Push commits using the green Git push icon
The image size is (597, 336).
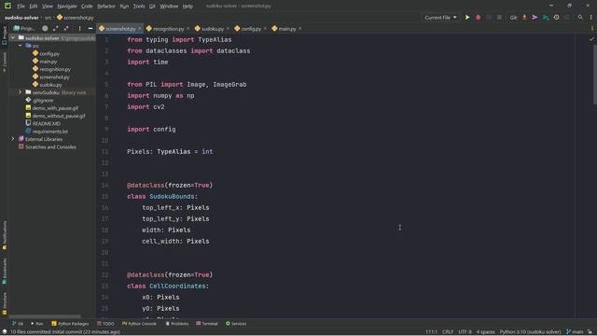point(546,18)
